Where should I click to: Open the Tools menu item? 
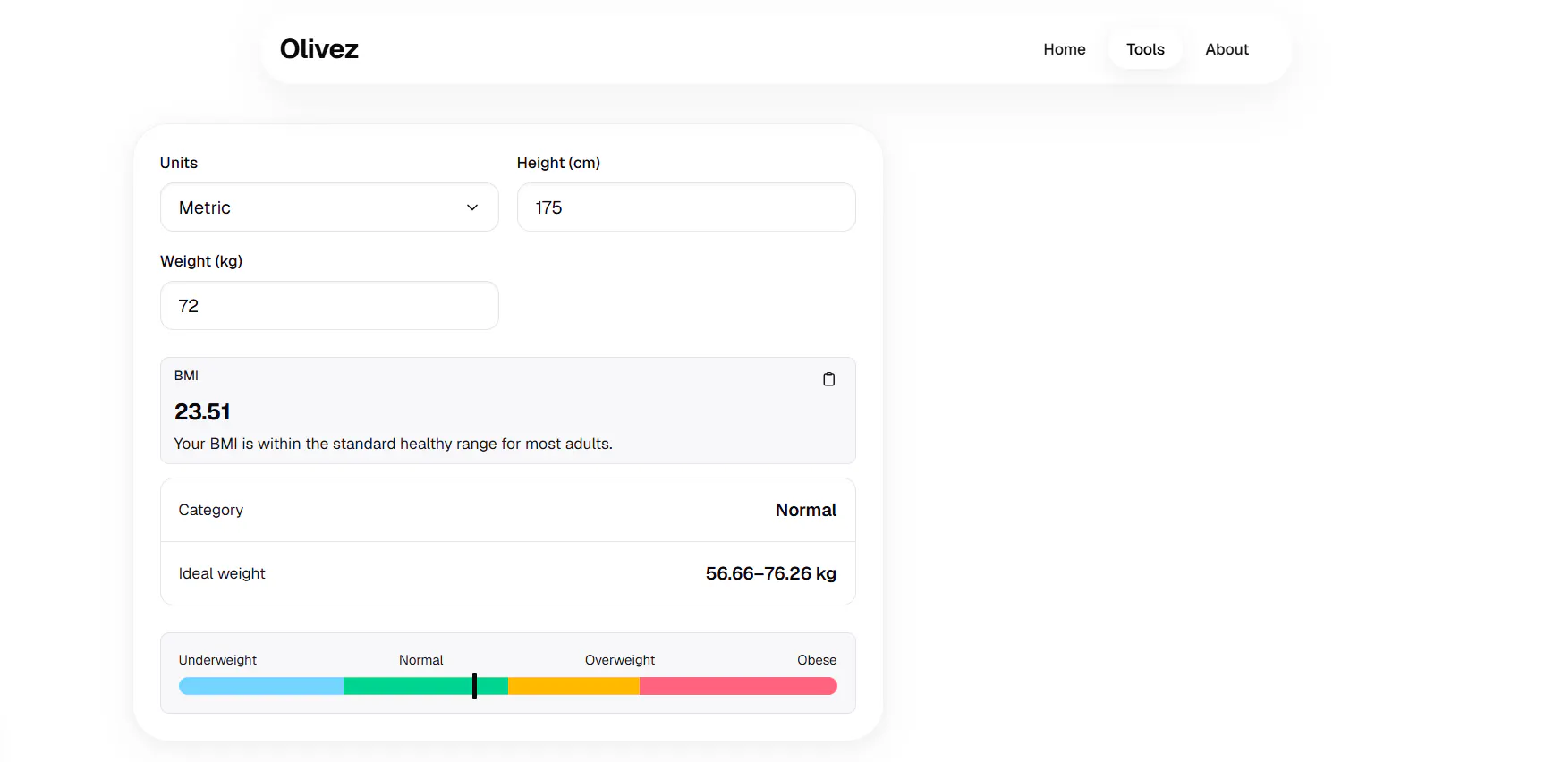[1145, 49]
